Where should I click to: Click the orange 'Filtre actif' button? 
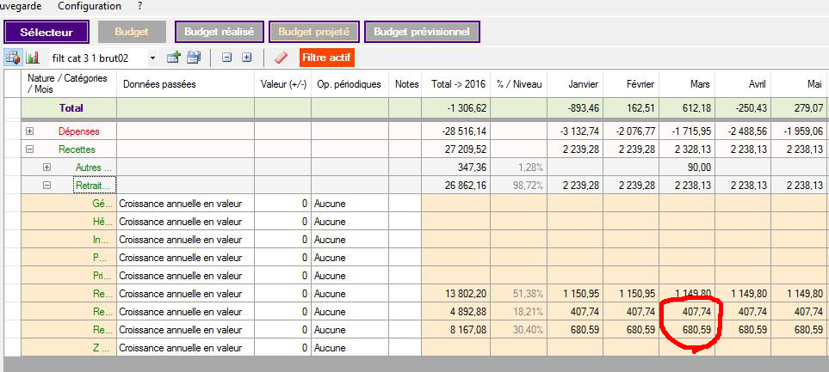pos(327,58)
